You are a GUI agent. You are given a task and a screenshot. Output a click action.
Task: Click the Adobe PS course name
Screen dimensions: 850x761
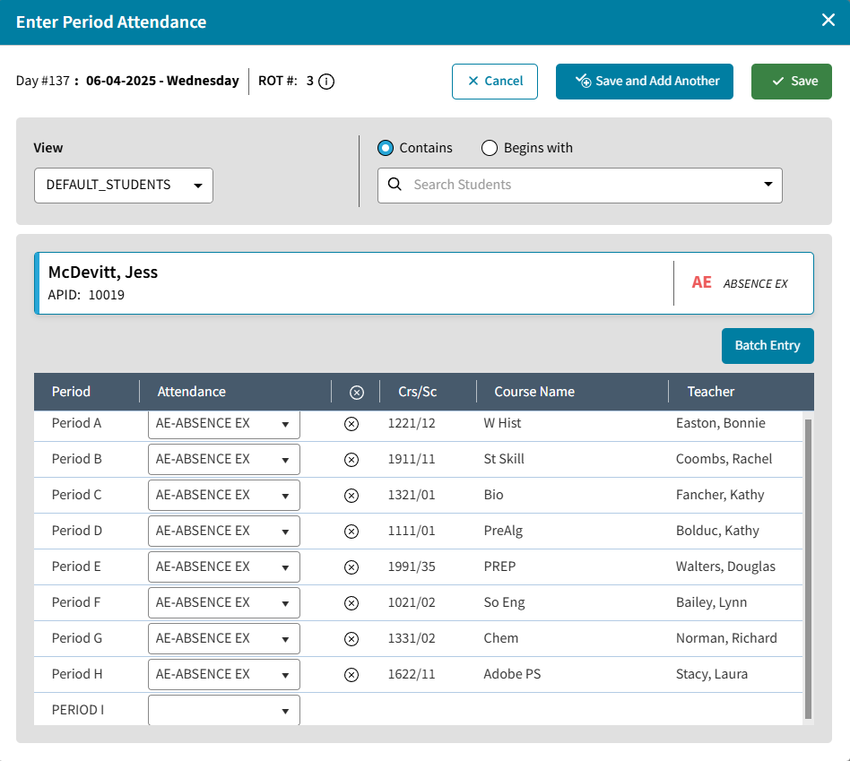pos(512,674)
